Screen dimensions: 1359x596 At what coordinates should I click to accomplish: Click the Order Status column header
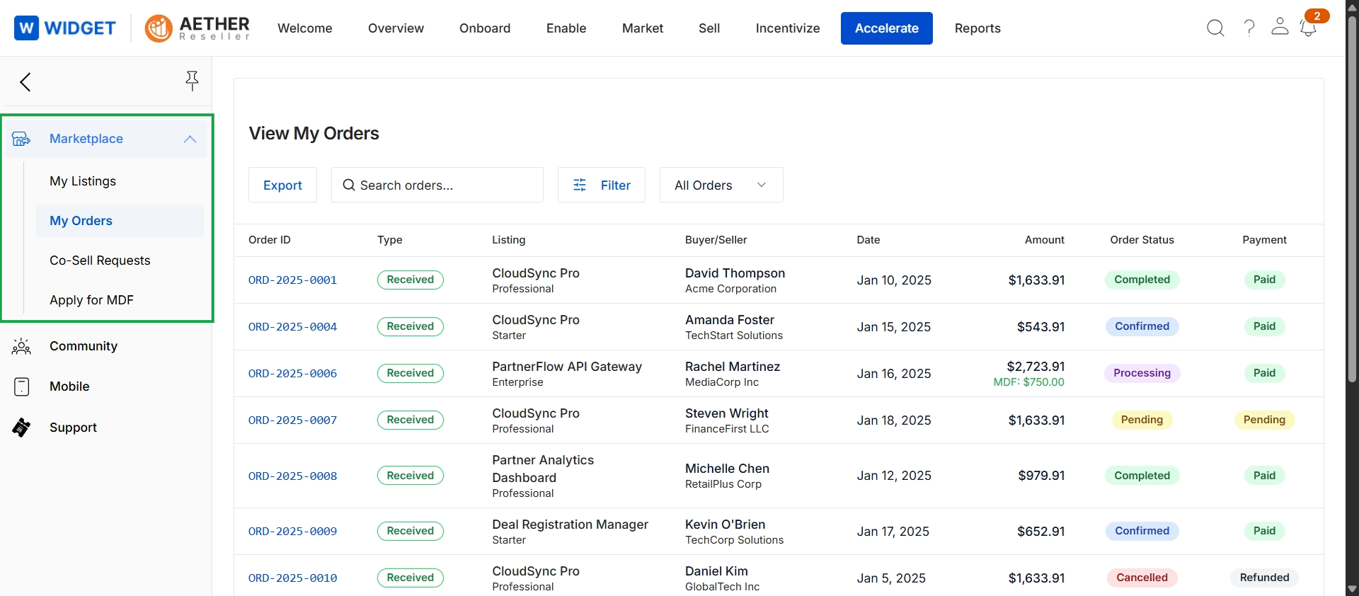(1142, 240)
